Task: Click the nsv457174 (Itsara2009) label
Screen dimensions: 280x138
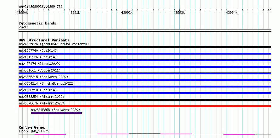Action: point(40,64)
